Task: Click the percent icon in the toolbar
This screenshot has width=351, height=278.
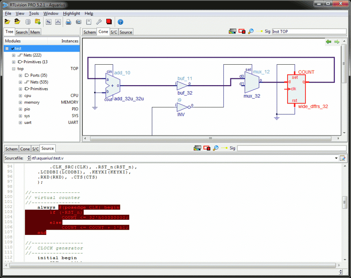Action: tap(48, 22)
